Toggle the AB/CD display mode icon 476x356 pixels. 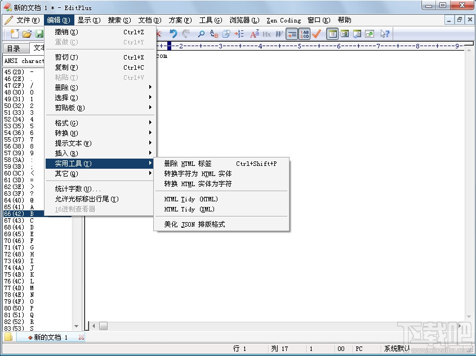click(x=305, y=34)
